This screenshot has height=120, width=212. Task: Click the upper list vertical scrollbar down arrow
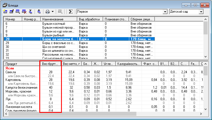click(x=205, y=57)
